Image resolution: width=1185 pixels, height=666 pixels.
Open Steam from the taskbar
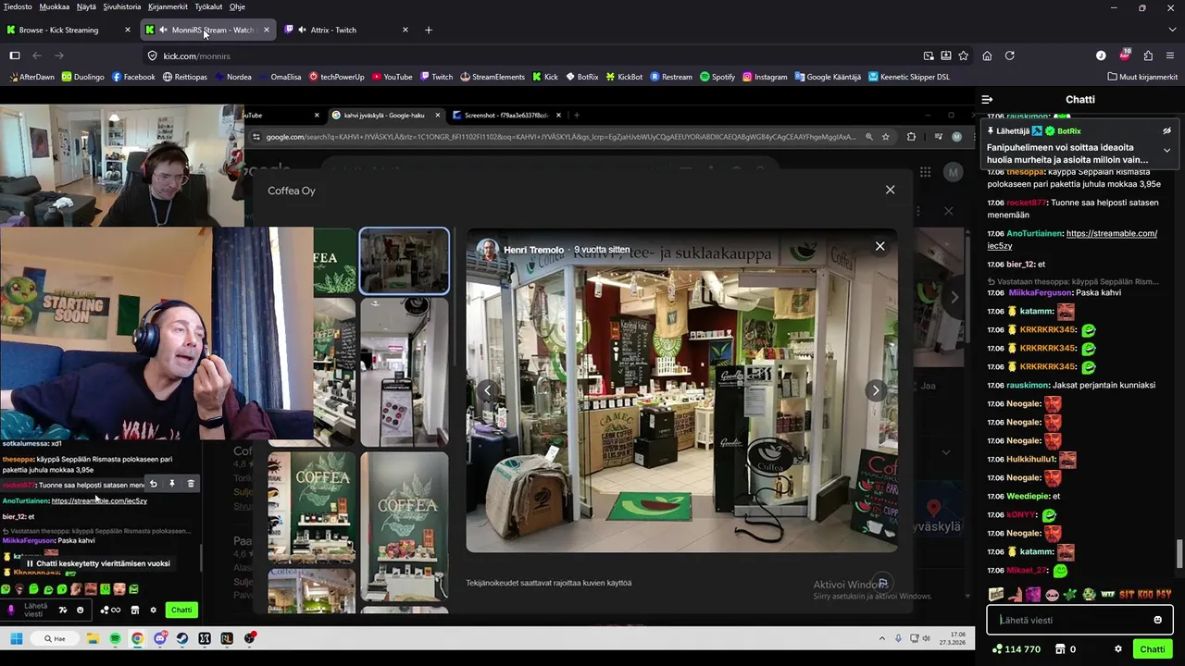click(x=182, y=638)
